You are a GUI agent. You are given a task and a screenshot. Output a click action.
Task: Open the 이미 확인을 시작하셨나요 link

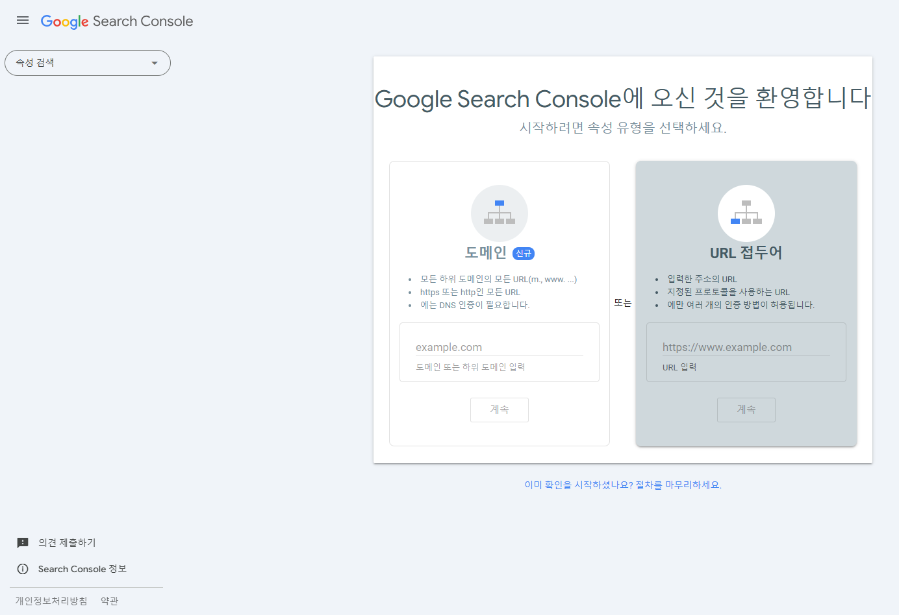click(x=623, y=485)
